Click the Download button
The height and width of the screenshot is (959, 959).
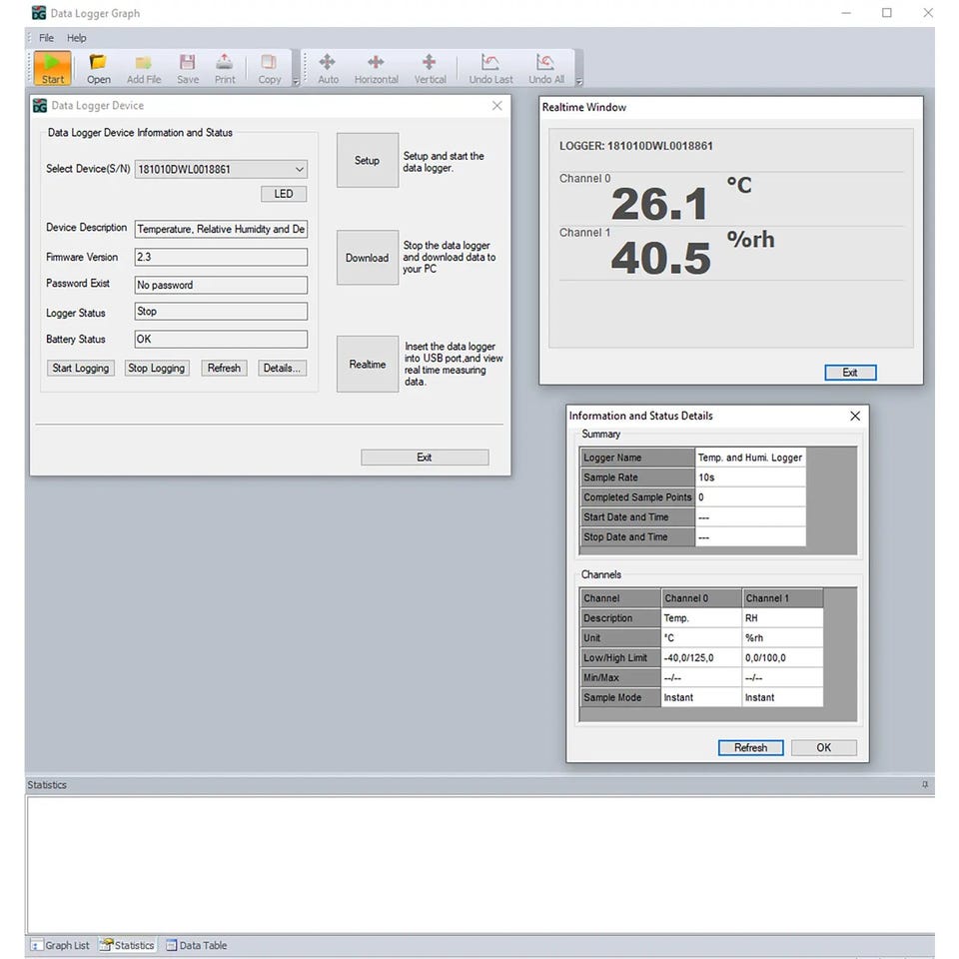click(x=367, y=258)
